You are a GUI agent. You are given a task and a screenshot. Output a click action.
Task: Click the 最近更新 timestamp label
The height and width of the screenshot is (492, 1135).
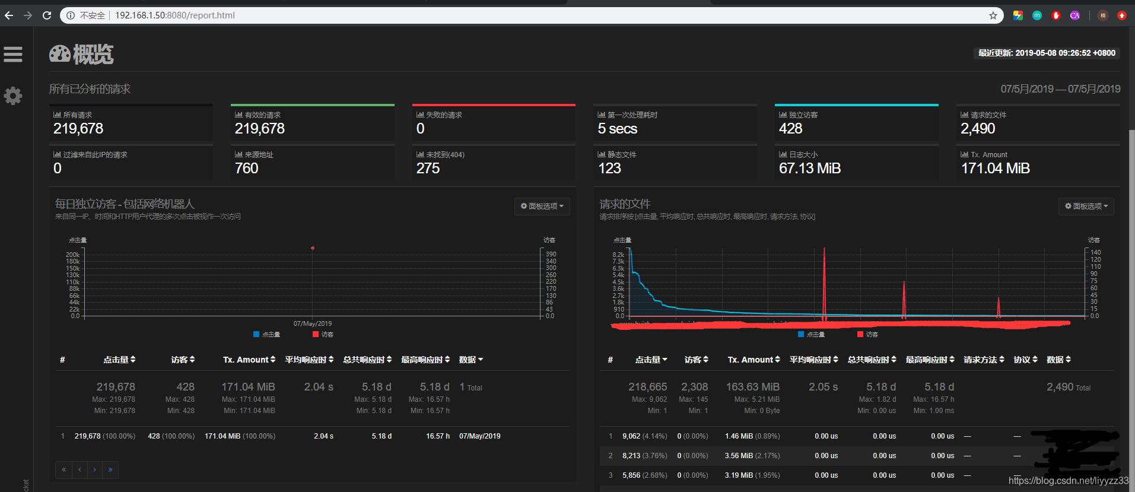(x=1047, y=53)
